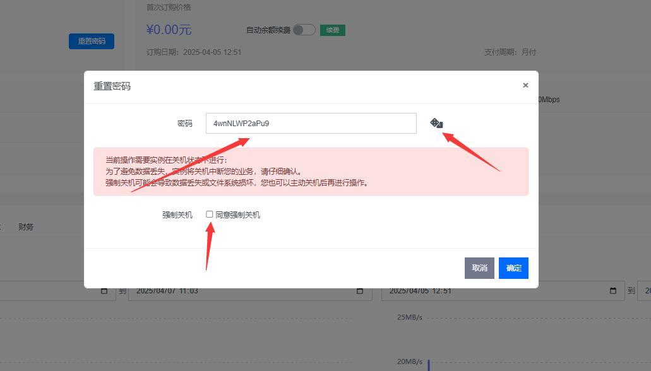Image resolution: width=651 pixels, height=371 pixels.
Task: Close the reset password dialog
Action: 525,85
